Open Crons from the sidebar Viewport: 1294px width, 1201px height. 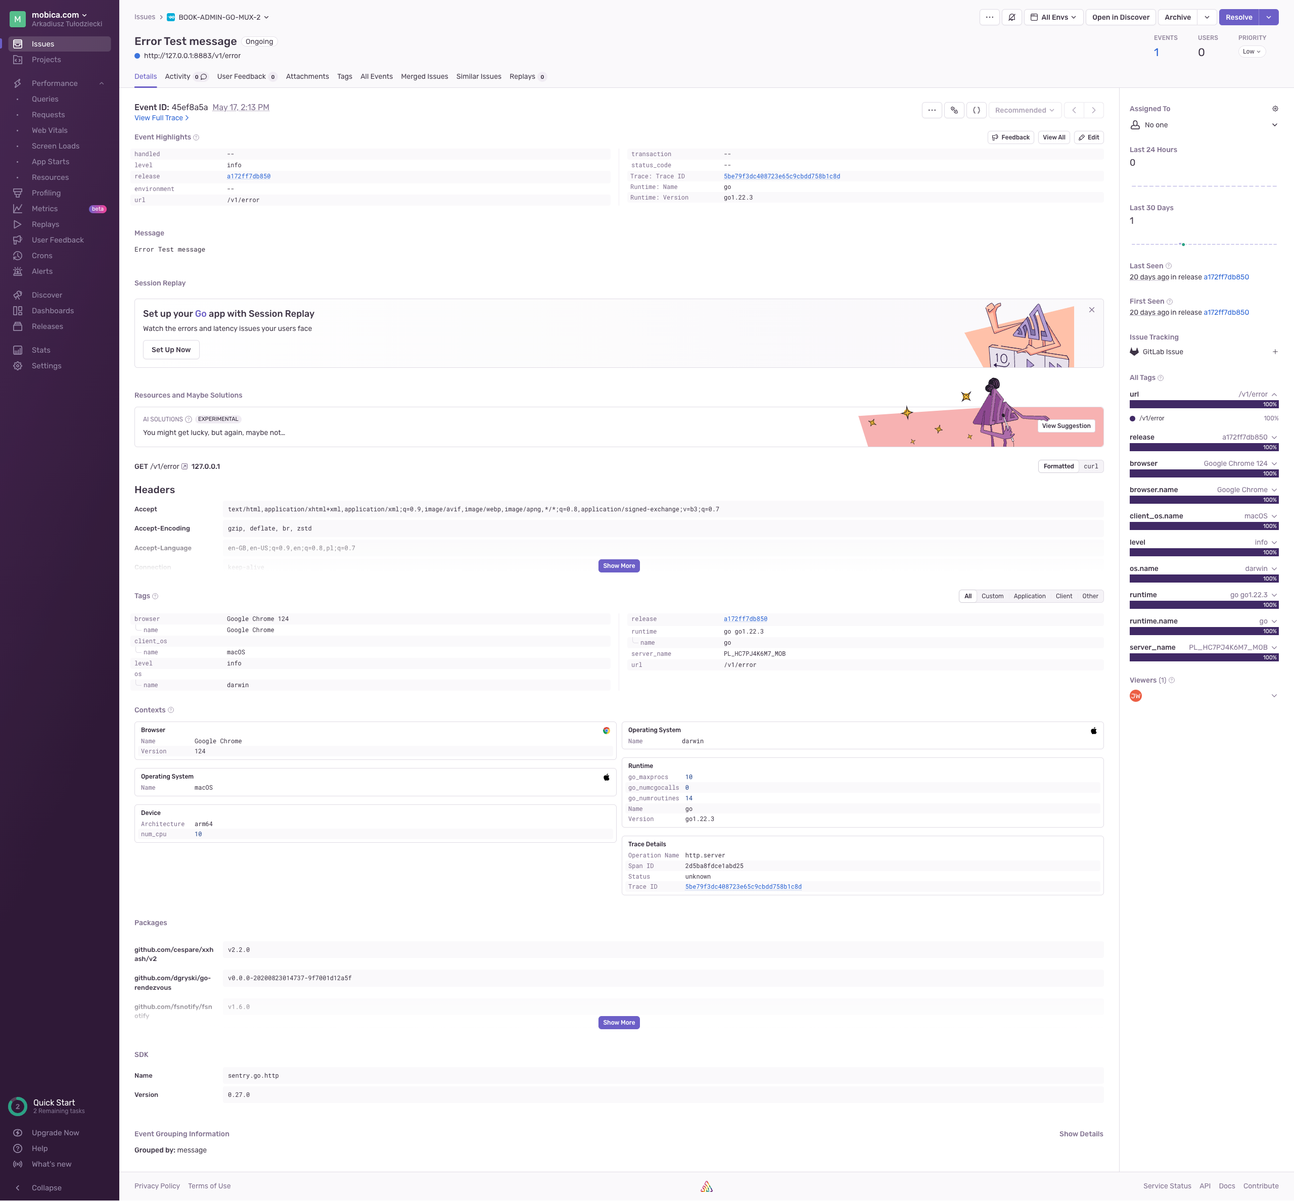(x=42, y=255)
